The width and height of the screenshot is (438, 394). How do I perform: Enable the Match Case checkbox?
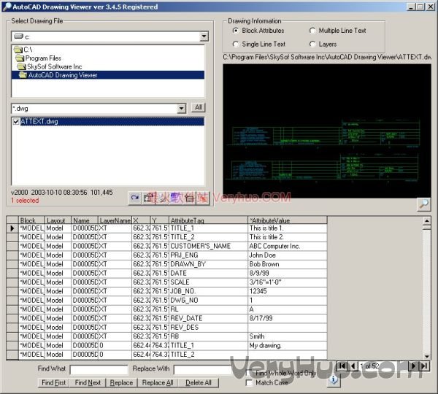249,382
